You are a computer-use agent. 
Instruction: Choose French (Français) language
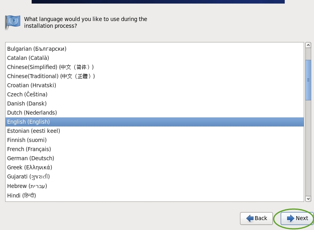point(155,149)
